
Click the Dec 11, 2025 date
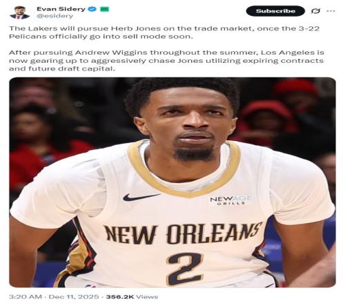(x=74, y=296)
